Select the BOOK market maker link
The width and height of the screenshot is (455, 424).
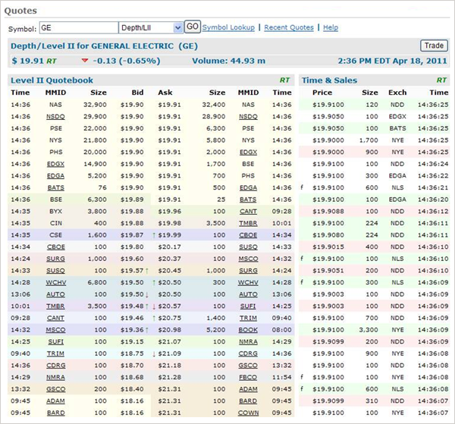pyautogui.click(x=248, y=330)
